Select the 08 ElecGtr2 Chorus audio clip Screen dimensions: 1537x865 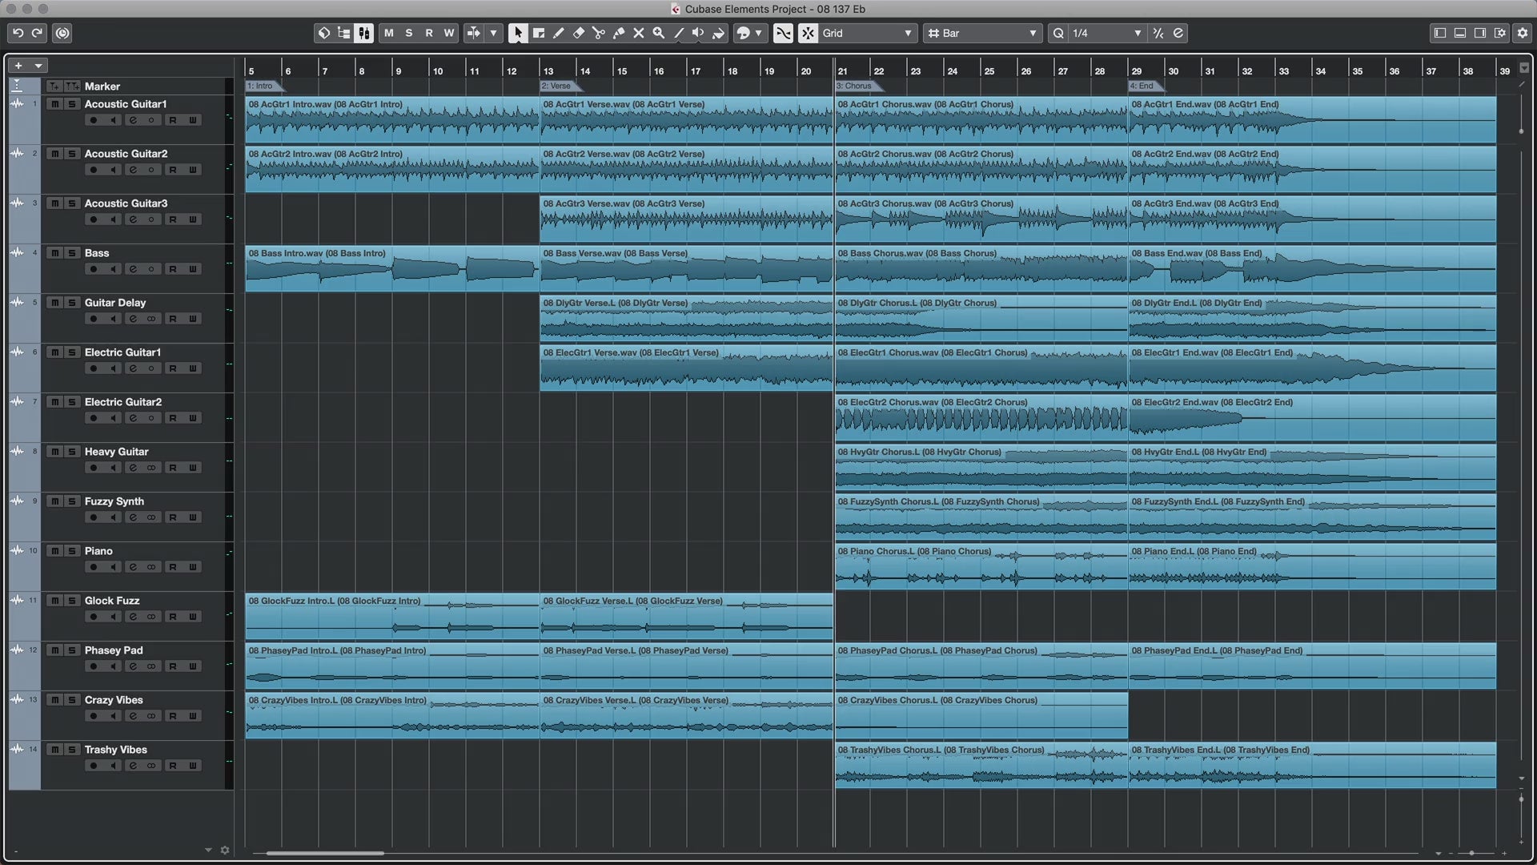tap(981, 418)
